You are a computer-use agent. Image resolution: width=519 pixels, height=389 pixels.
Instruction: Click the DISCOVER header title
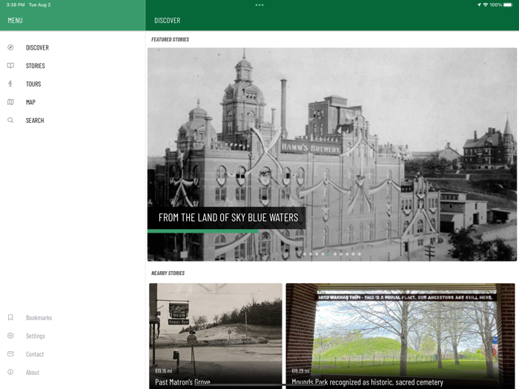pos(167,21)
